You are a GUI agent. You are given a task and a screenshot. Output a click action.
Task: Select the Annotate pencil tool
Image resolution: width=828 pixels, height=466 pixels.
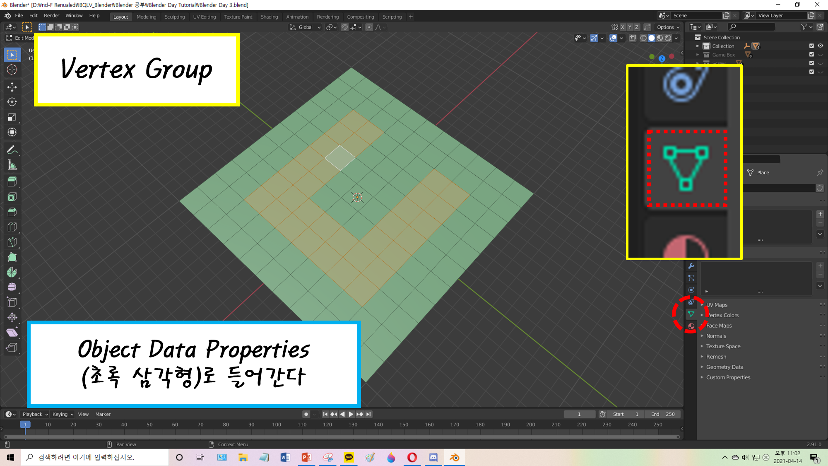12,150
